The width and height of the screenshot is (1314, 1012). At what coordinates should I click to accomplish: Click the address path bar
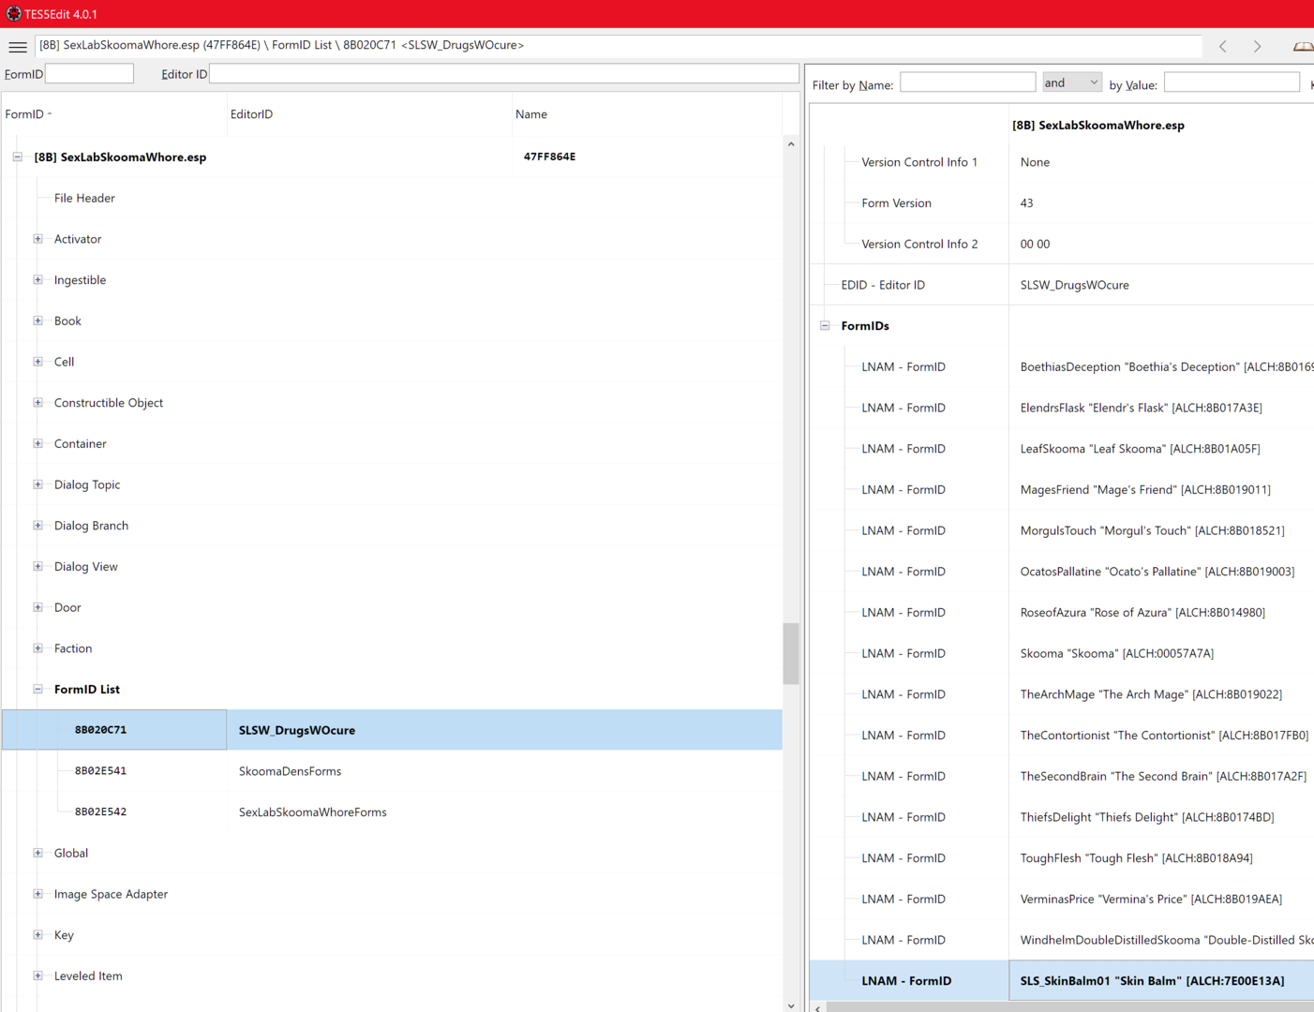619,45
